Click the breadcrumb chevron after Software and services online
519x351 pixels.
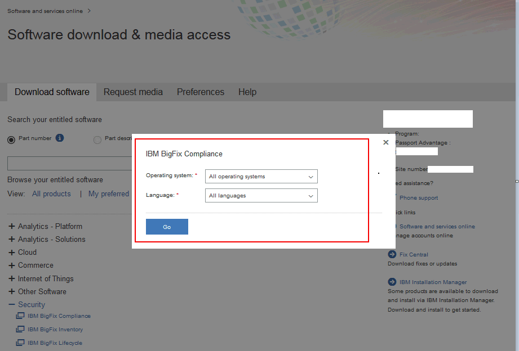point(89,11)
